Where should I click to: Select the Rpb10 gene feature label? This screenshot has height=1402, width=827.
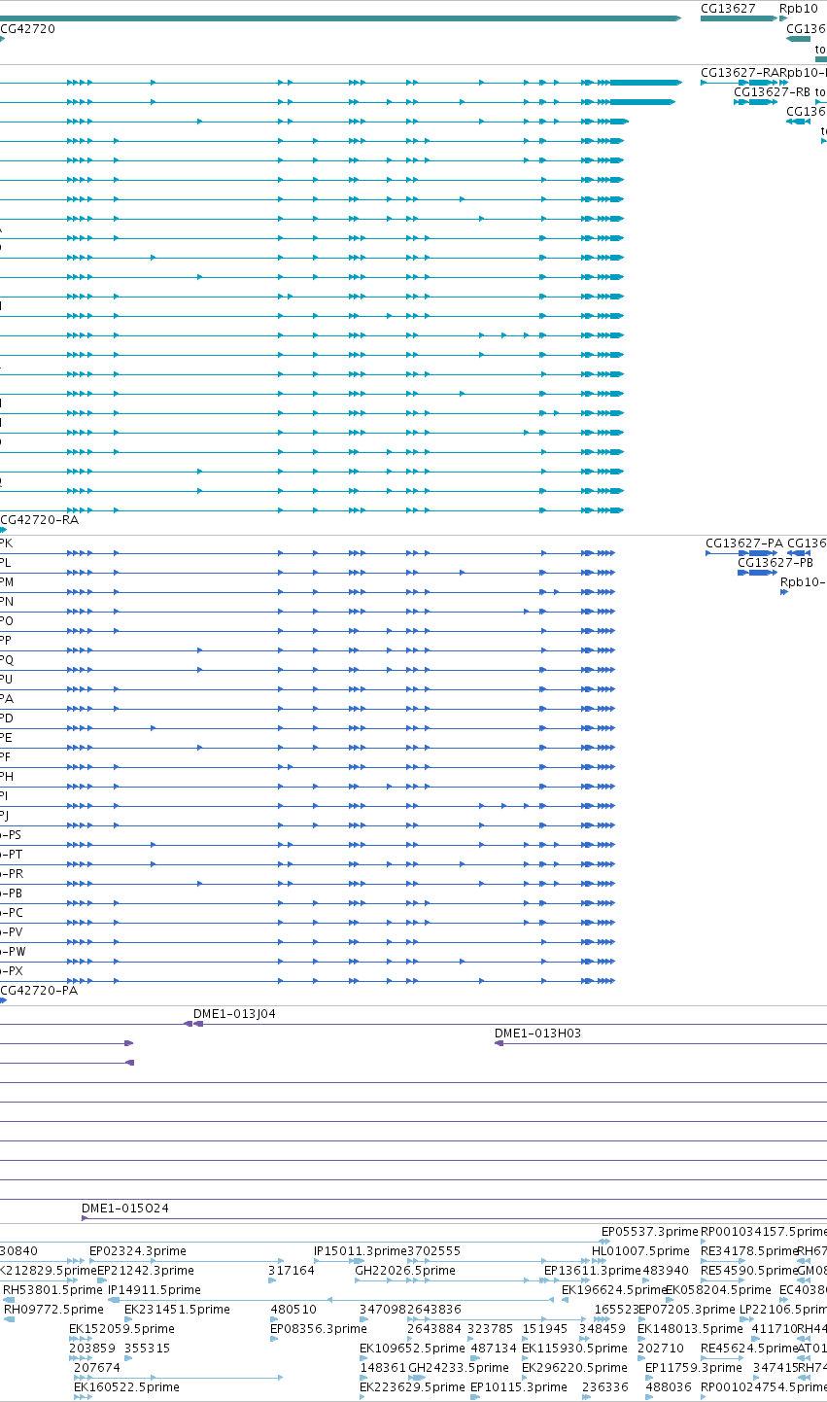(799, 9)
